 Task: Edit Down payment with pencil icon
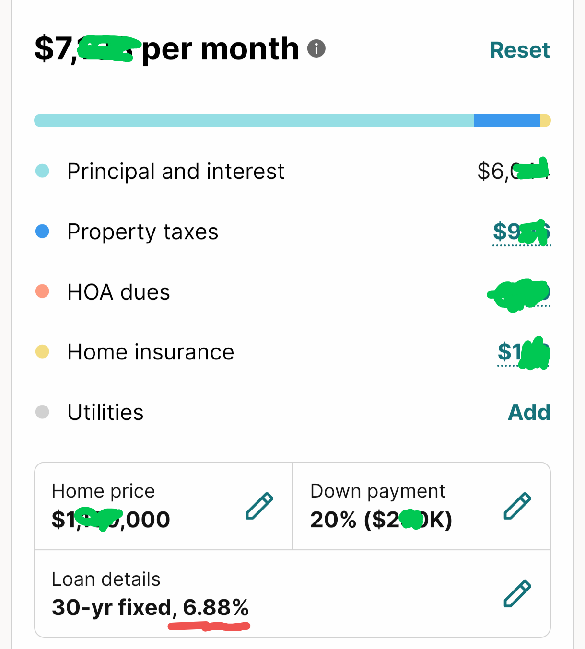tap(517, 506)
